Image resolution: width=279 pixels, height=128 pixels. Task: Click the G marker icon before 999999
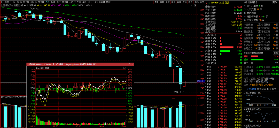click(206, 2)
